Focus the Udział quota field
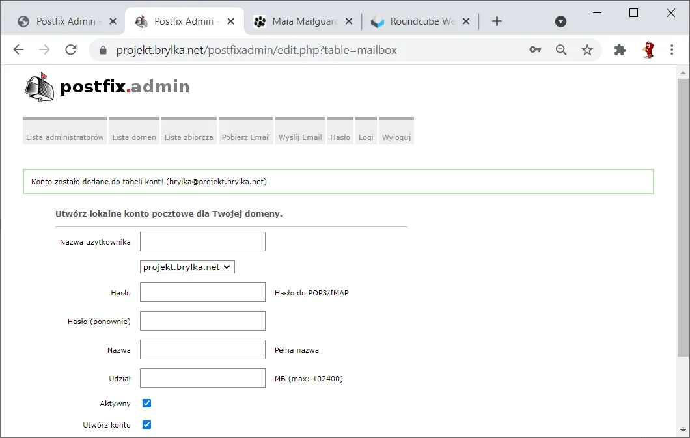The height and width of the screenshot is (438, 690). [202, 378]
